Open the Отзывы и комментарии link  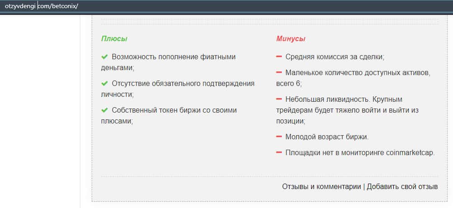coord(322,187)
